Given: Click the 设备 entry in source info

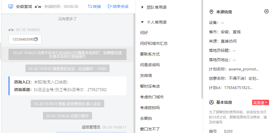Looking at the screenshot, I should [x=217, y=23].
